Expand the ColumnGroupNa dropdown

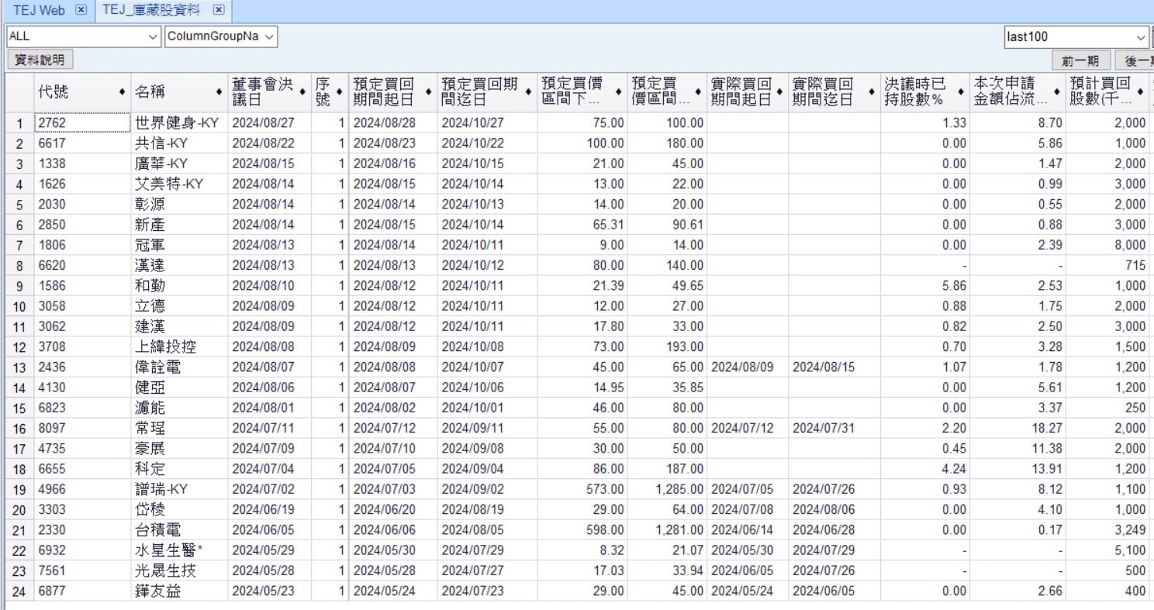tap(268, 36)
